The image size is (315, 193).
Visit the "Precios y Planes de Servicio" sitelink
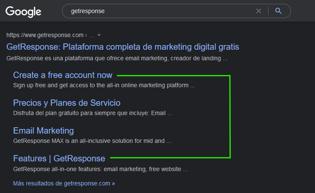tap(67, 103)
